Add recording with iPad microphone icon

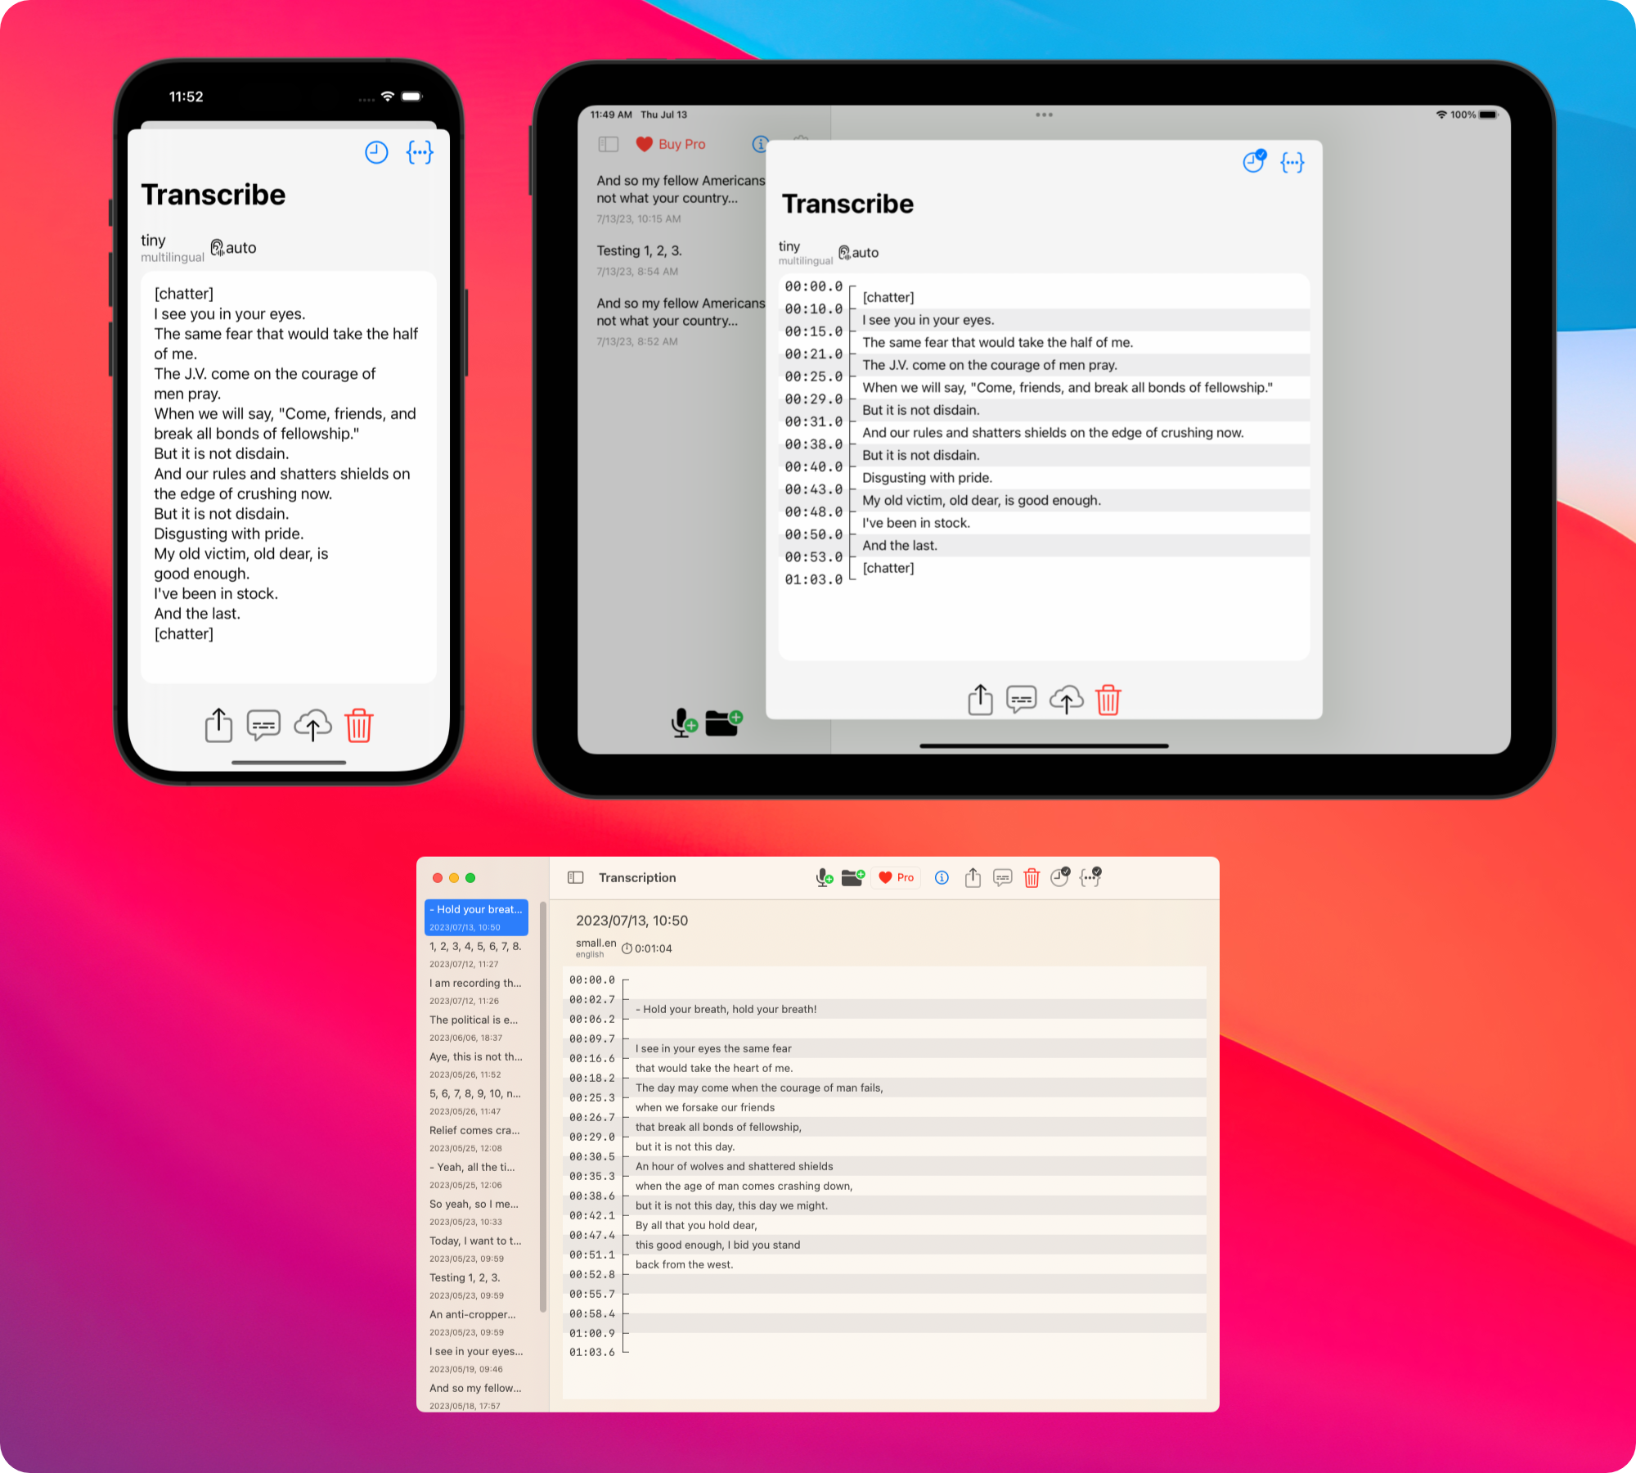click(683, 723)
